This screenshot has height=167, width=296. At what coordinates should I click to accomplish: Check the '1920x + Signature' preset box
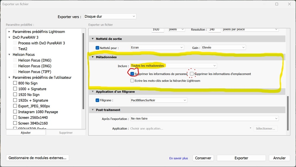pos(15,100)
